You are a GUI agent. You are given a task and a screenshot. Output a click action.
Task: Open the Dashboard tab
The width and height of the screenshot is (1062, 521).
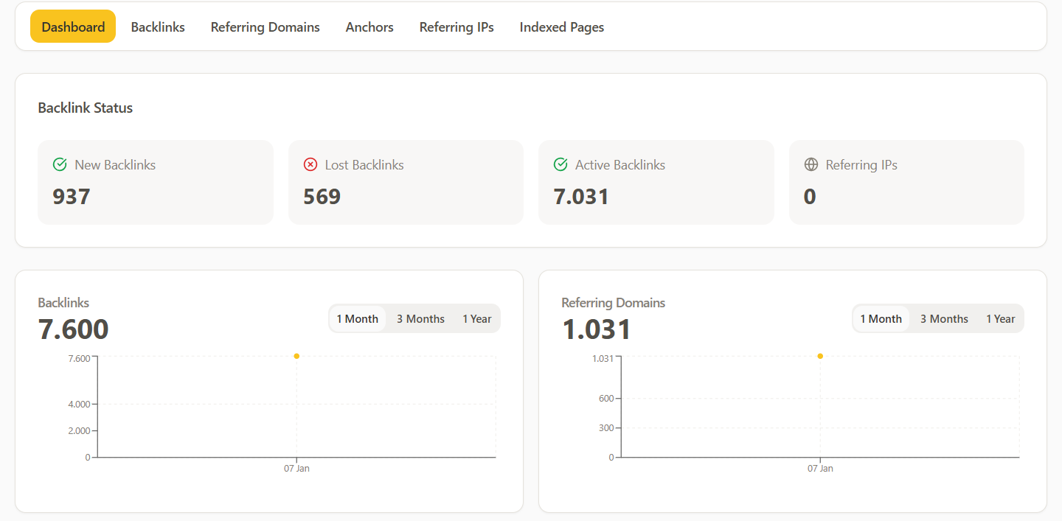tap(73, 27)
